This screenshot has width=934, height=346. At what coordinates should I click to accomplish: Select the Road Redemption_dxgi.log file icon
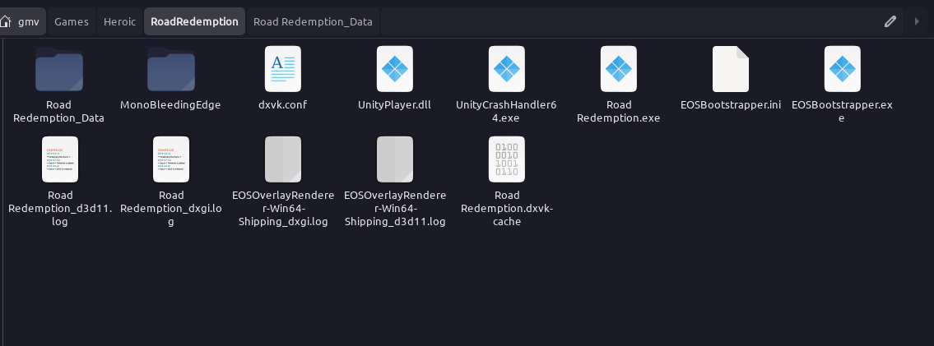[x=171, y=159]
